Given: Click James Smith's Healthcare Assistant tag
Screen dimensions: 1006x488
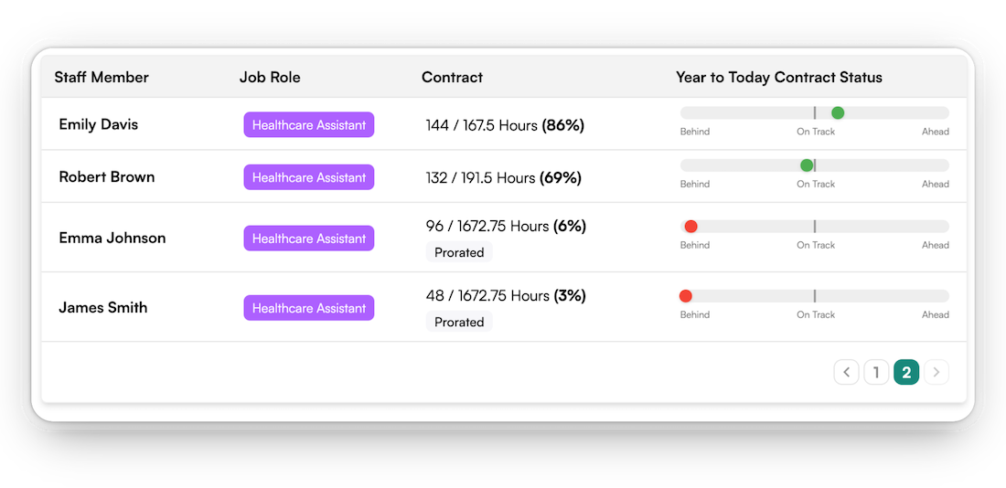Looking at the screenshot, I should pos(308,308).
